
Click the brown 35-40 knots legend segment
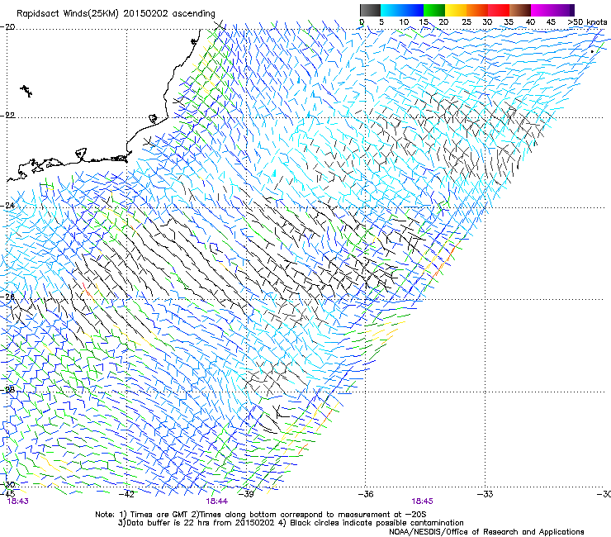pyautogui.click(x=520, y=10)
